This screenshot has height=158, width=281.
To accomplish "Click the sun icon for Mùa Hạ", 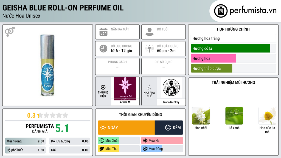I will click(x=145, y=141).
